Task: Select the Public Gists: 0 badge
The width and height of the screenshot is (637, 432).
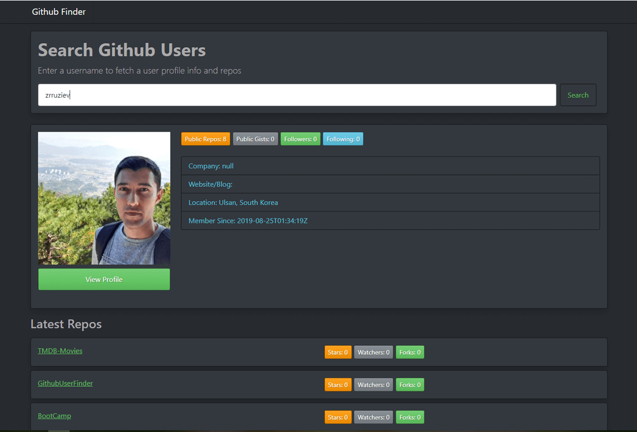Action: pos(255,139)
